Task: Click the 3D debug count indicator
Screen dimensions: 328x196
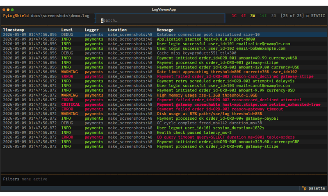Action: click(273, 16)
